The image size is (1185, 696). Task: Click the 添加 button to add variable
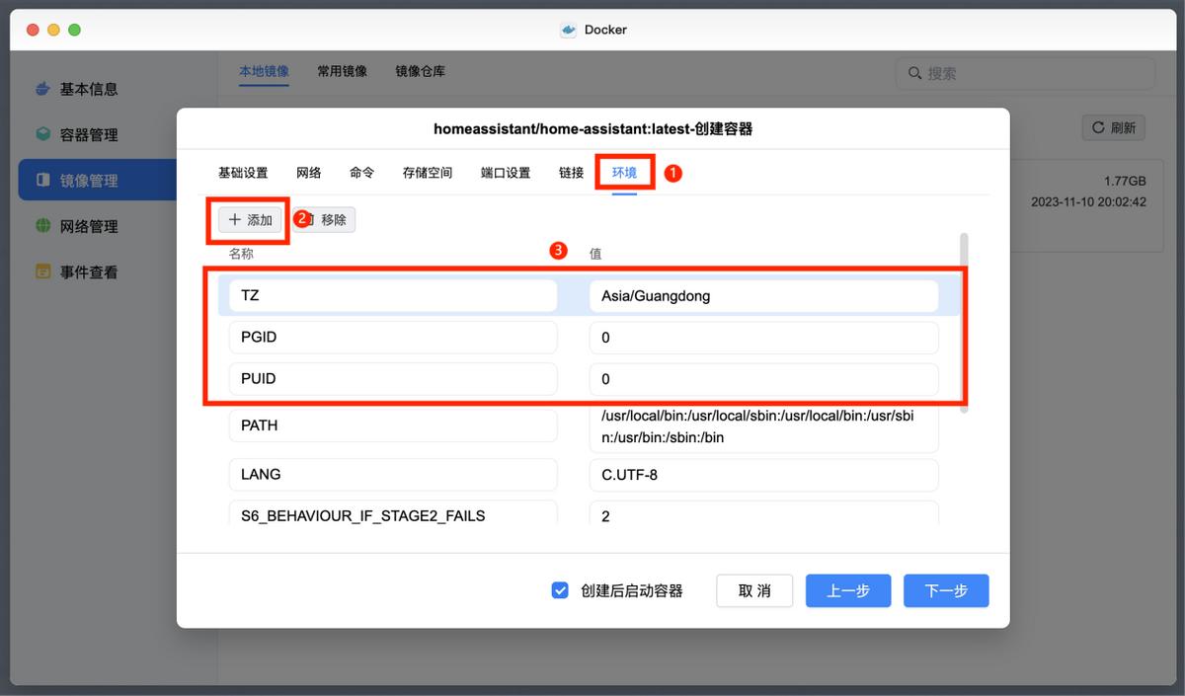pos(251,220)
